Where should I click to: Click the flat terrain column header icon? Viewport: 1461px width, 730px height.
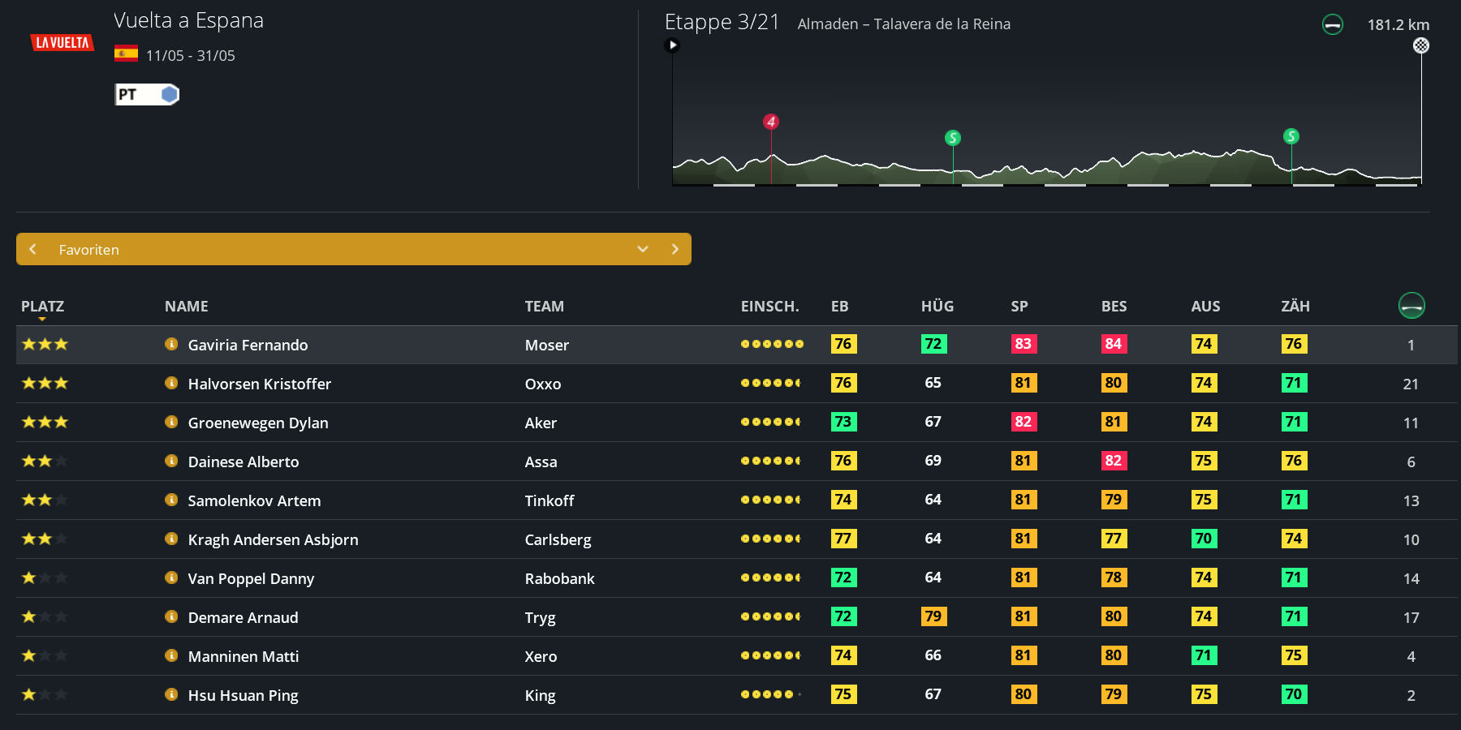[1411, 306]
